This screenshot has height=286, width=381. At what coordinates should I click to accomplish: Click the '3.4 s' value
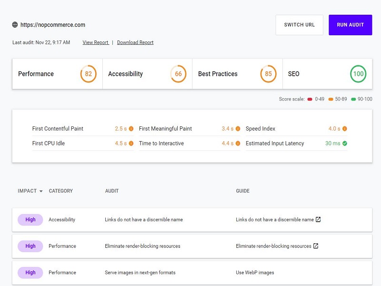228,129
